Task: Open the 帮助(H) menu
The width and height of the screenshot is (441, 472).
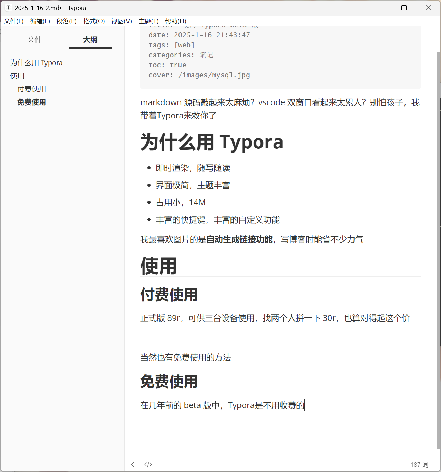Action: [176, 21]
